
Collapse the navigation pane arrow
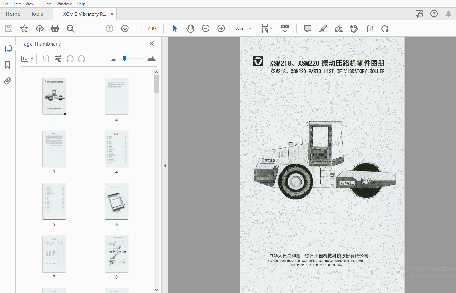pos(165,165)
